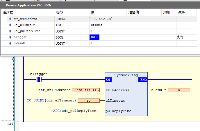Click the RET label below the network
Viewport: 200px width, 131px height.
pyautogui.click(x=10, y=123)
